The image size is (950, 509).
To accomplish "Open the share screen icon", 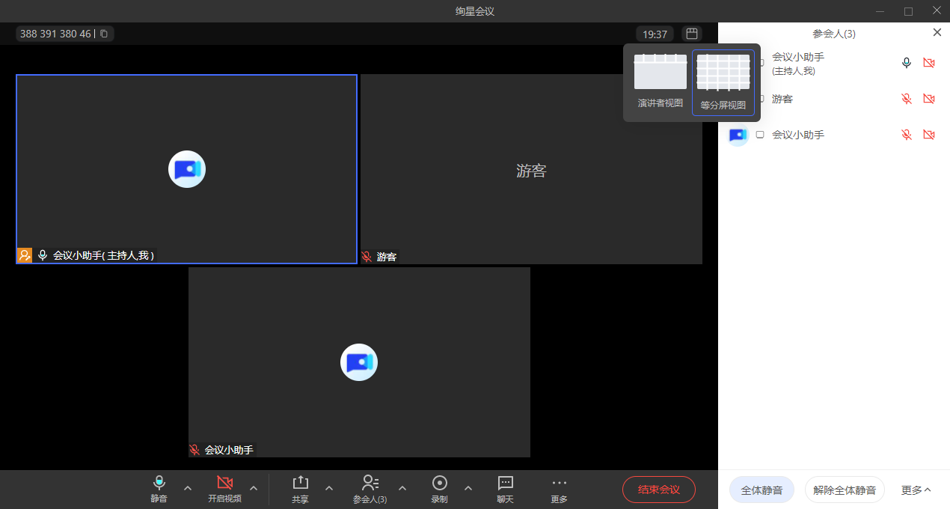I will tap(300, 483).
